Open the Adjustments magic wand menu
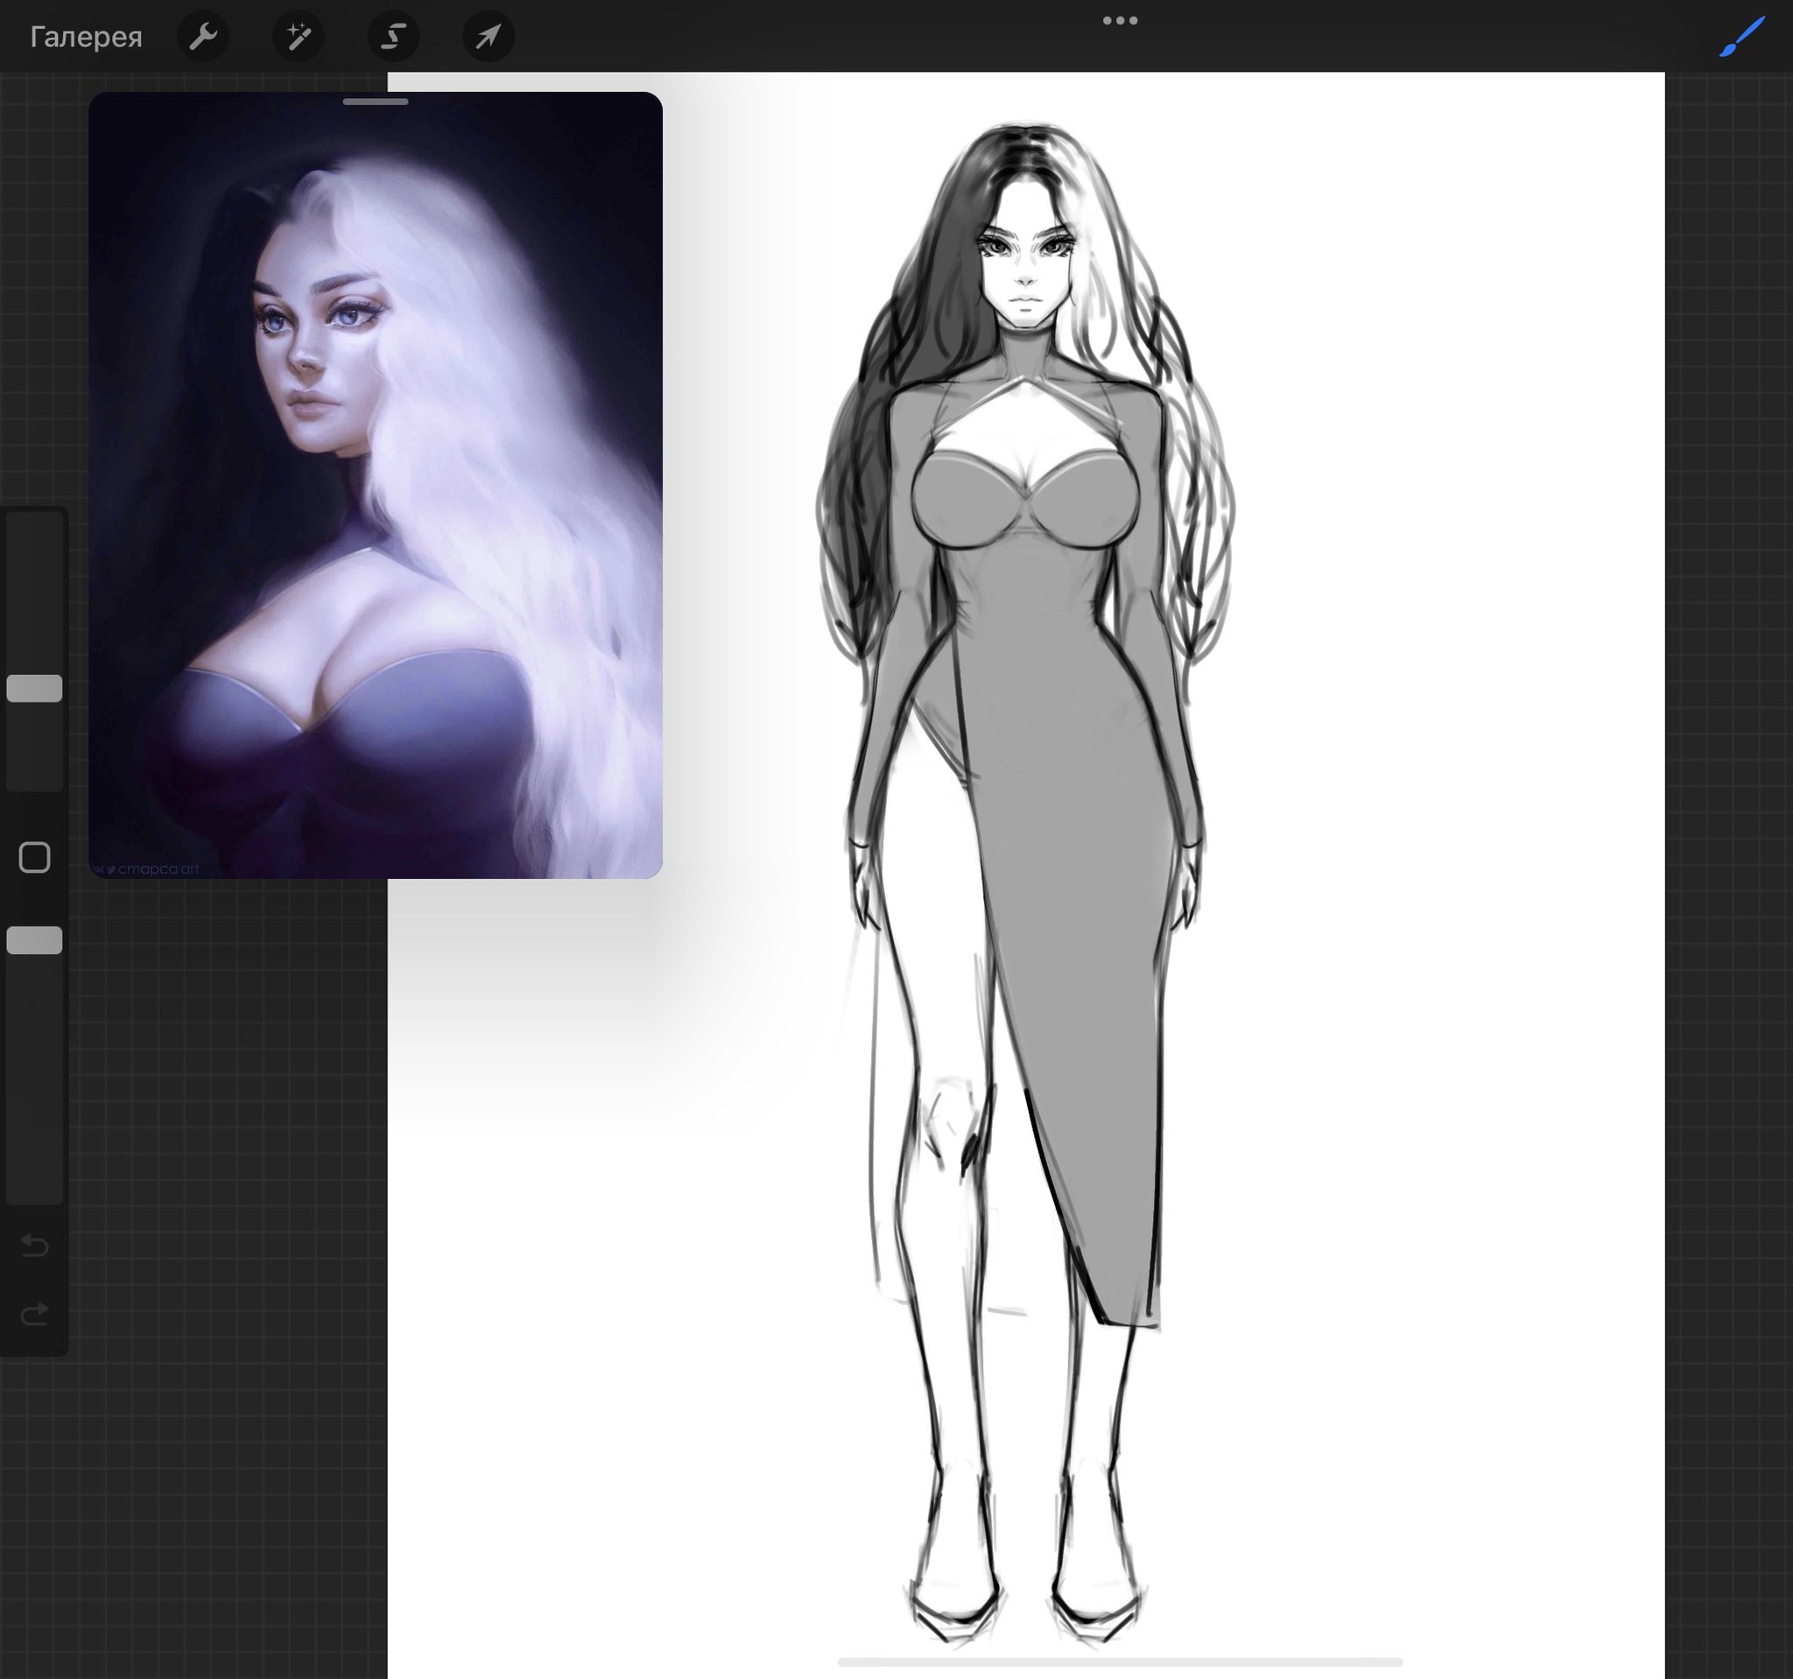Screen dimensions: 1793x1679 [299, 37]
